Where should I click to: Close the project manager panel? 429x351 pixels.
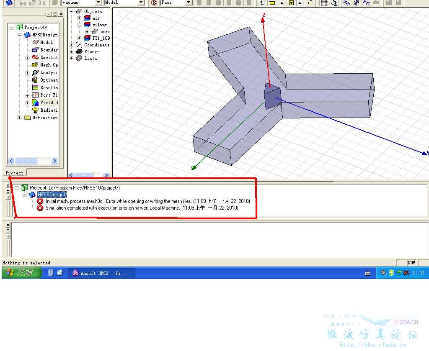click(61, 14)
